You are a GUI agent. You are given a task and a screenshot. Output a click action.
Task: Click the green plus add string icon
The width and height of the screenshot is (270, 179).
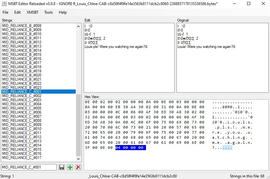click(x=70, y=167)
